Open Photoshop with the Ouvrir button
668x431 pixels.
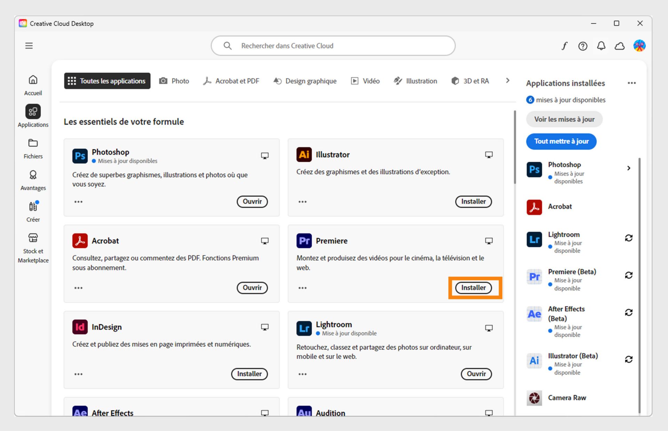pos(252,202)
